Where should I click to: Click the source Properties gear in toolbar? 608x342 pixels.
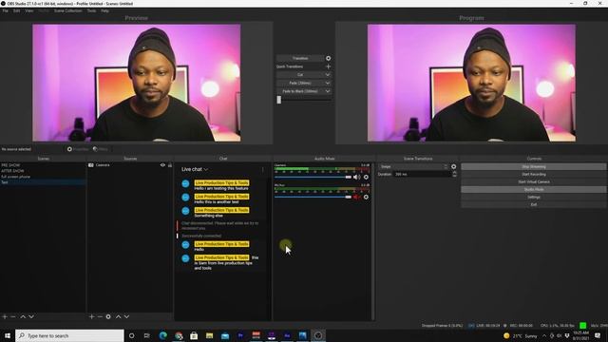point(69,149)
